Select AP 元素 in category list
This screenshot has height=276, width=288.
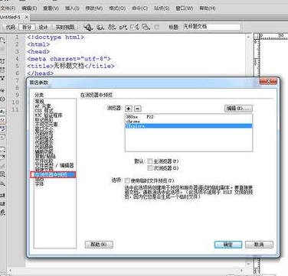(x=43, y=106)
